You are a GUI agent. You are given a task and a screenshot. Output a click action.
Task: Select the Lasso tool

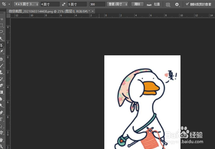pos(1,32)
